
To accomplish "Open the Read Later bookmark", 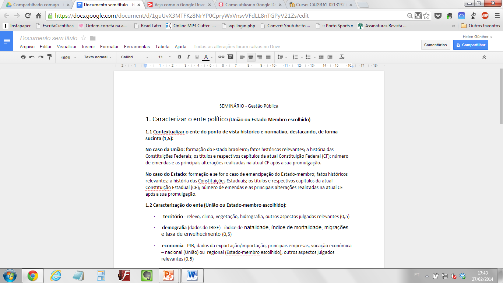I will click(x=148, y=26).
